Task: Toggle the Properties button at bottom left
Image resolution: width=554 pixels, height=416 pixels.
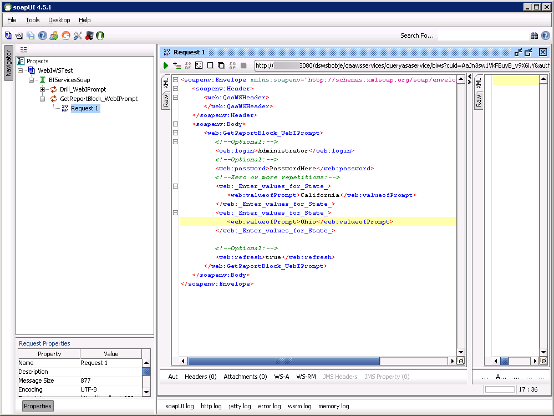Action: pos(38,406)
